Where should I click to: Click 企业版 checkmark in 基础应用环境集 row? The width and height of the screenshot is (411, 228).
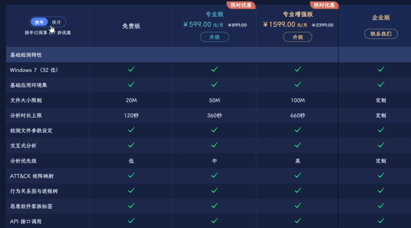click(381, 84)
